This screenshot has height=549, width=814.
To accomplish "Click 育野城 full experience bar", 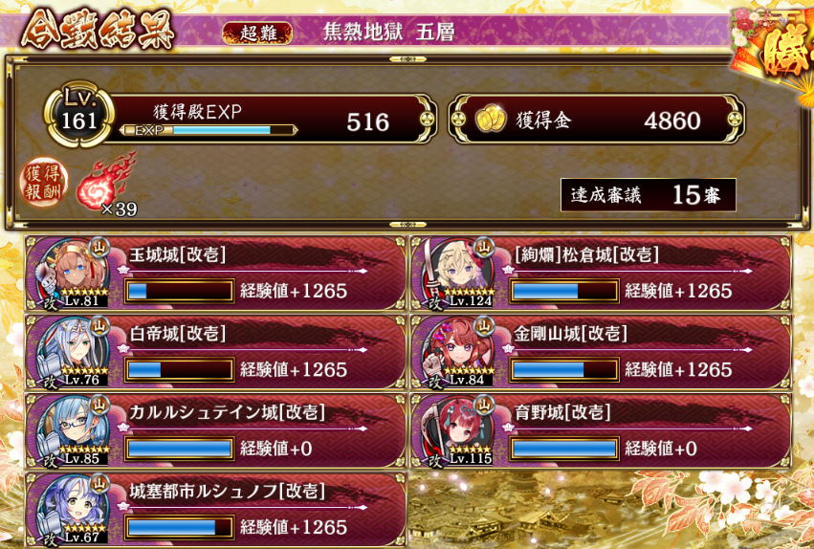I will [564, 449].
